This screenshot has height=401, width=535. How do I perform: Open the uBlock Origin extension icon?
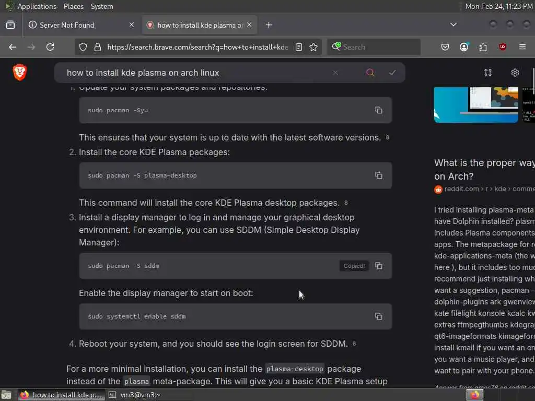pos(502,47)
